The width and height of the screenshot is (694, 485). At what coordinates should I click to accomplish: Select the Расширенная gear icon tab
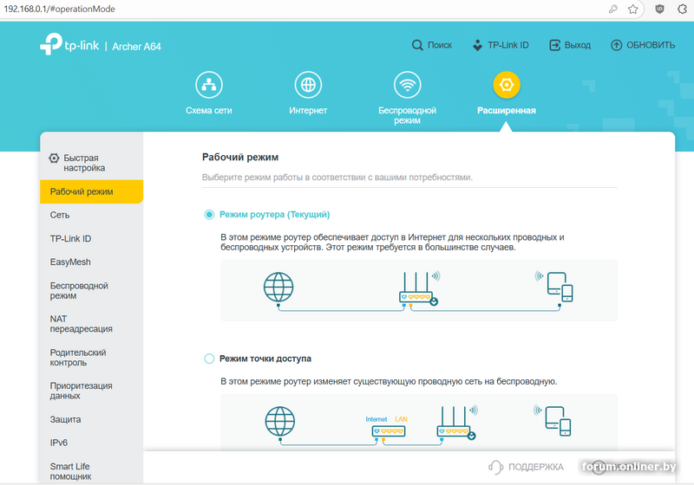click(x=507, y=85)
